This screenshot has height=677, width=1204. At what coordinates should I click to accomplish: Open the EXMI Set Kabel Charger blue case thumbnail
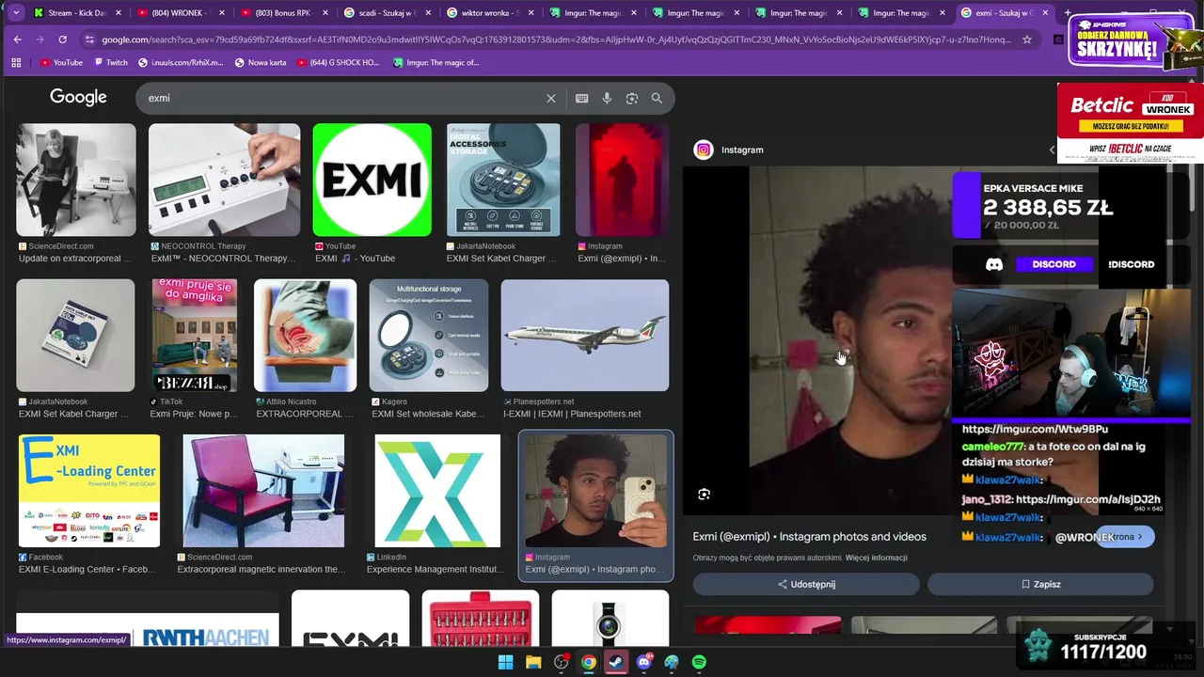(x=503, y=180)
